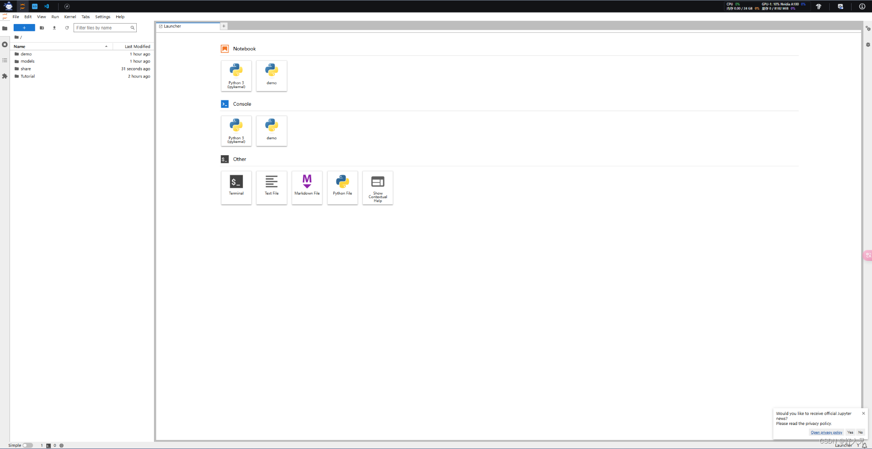Screen dimensions: 872x449
Task: Open the Help menu
Action: point(120,17)
